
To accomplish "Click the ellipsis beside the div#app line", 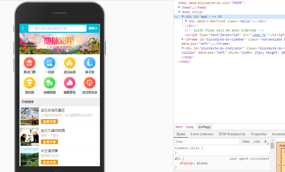I will 176,17.
